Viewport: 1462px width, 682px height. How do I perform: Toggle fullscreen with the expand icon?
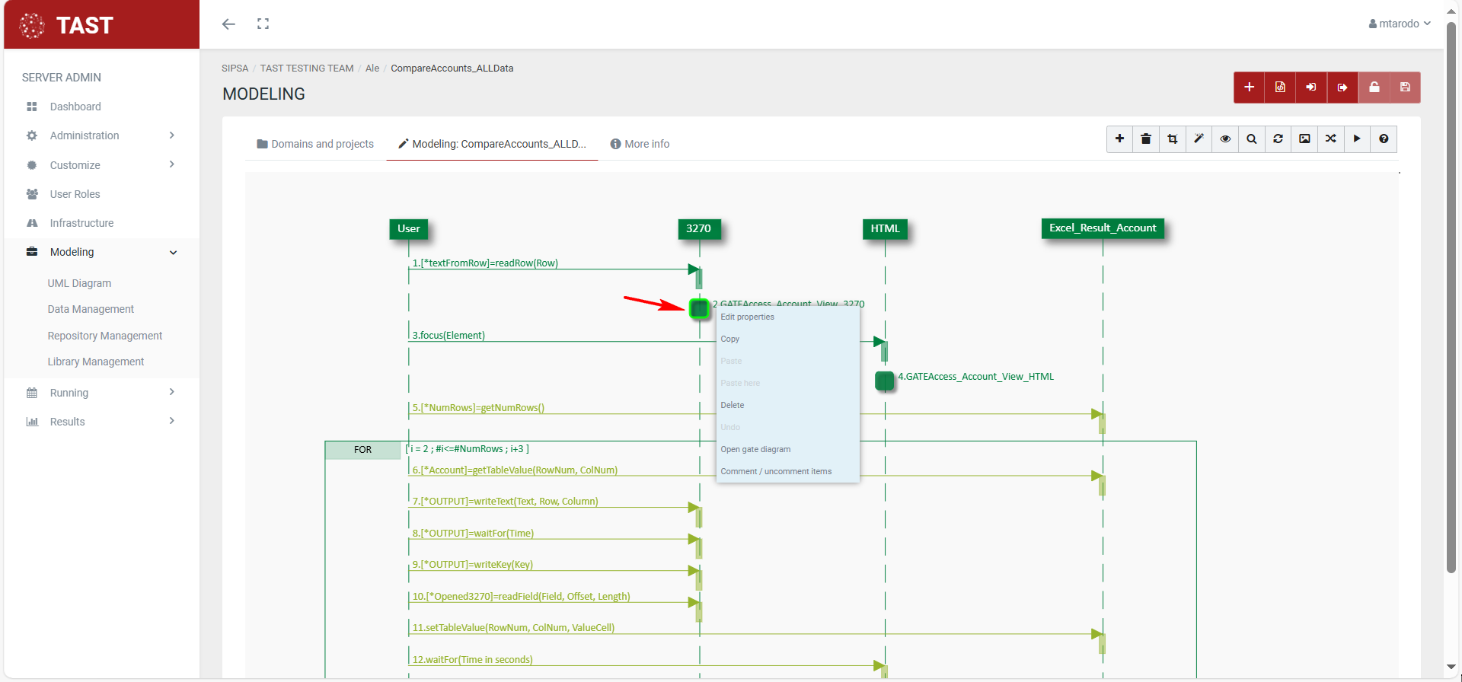[x=263, y=24]
